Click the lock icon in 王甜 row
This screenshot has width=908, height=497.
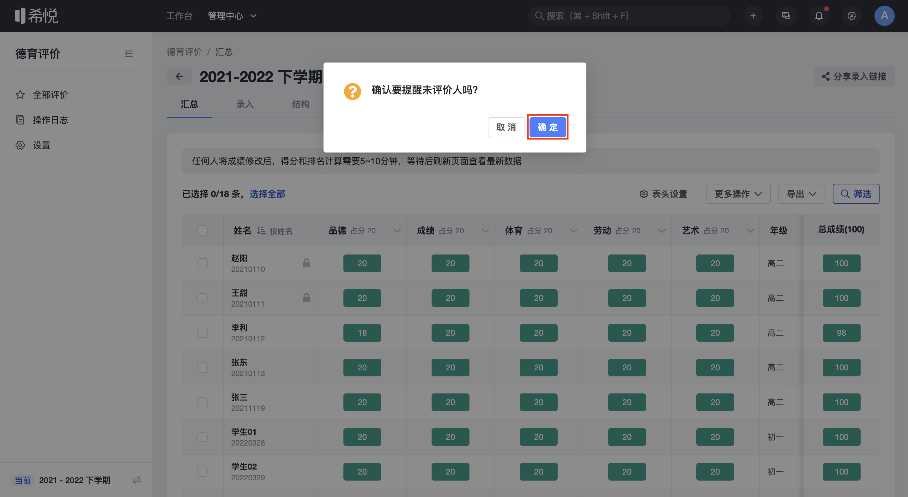pos(306,298)
